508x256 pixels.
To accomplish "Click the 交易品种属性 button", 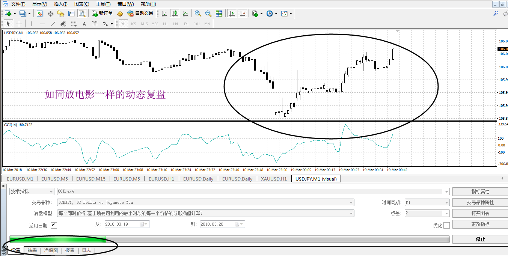I will tap(480, 202).
